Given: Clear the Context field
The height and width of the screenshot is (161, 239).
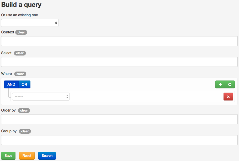Looking at the screenshot, I should click(21, 32).
